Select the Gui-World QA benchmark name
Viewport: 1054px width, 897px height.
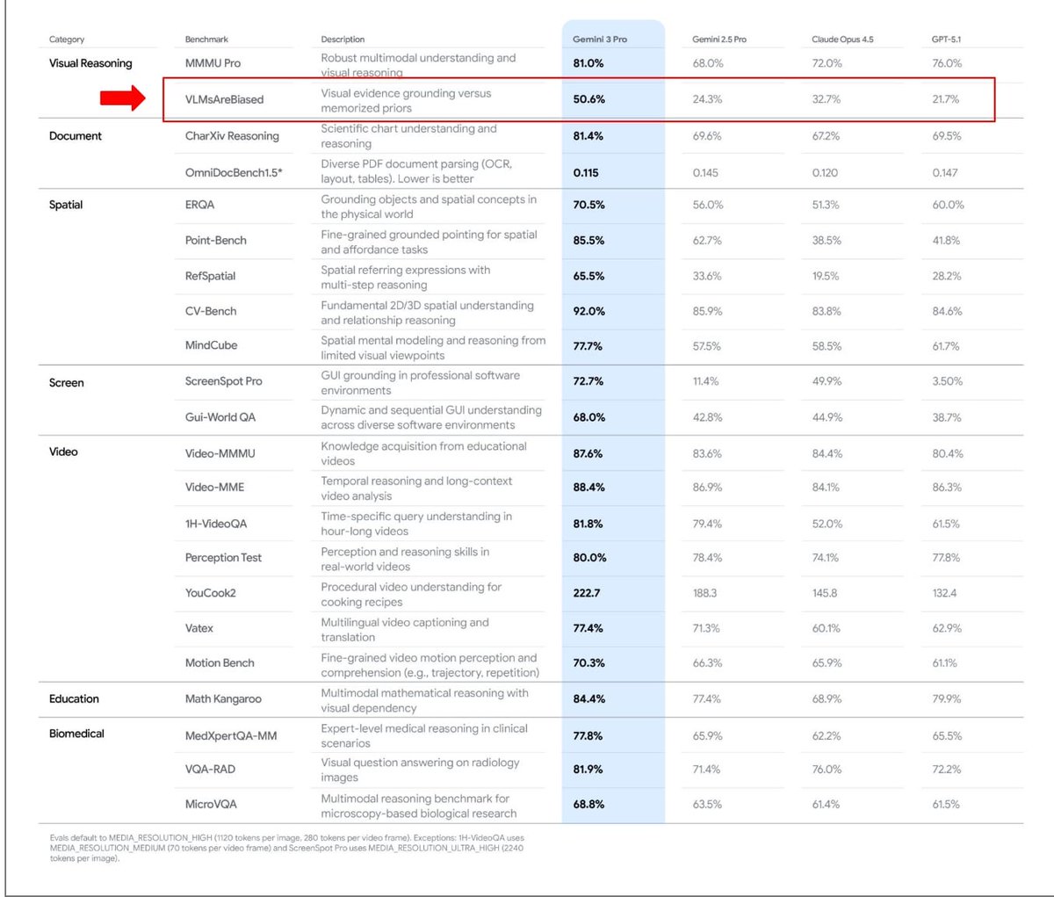[x=220, y=417]
